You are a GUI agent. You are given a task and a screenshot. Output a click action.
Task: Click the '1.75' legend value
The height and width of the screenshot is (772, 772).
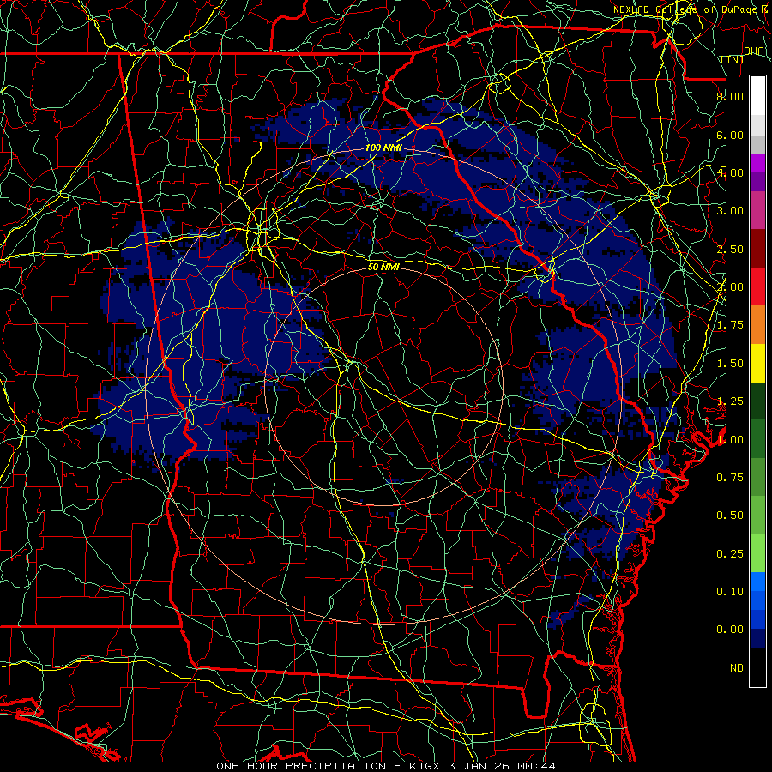point(730,325)
